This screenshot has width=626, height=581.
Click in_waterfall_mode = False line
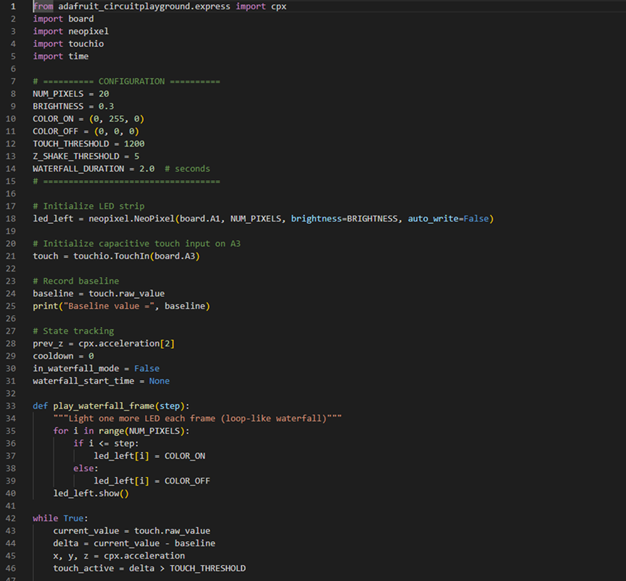coord(96,368)
